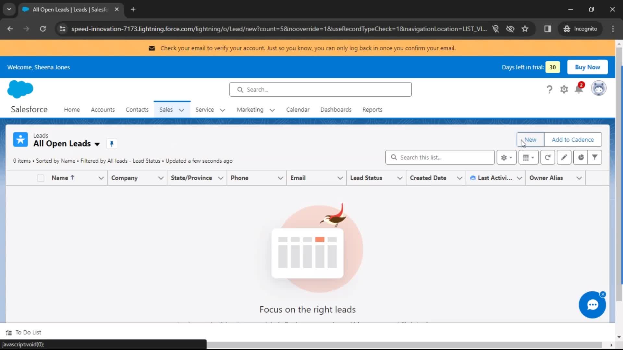
Task: Open the display-as table selector
Action: pos(529,157)
